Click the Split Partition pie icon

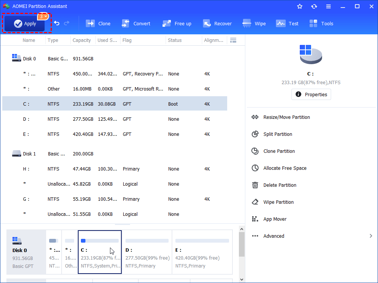255,134
